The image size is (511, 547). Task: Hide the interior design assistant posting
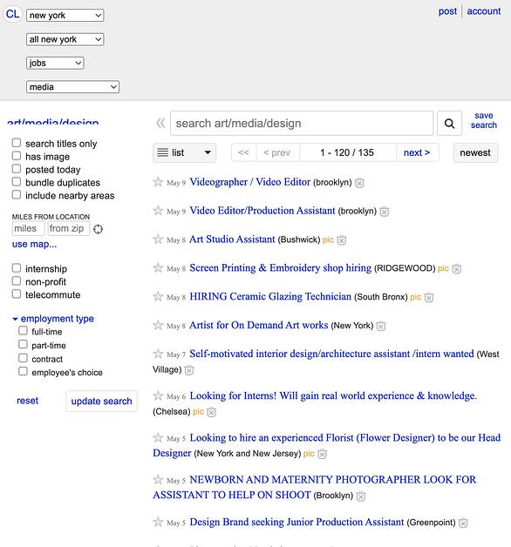(189, 370)
